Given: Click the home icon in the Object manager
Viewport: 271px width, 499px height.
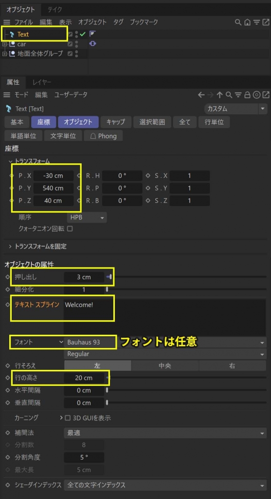Looking at the screenshot, I should pos(247,22).
